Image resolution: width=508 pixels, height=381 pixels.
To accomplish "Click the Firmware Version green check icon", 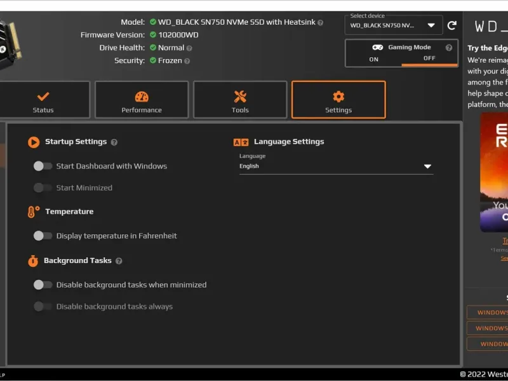I will [x=153, y=35].
